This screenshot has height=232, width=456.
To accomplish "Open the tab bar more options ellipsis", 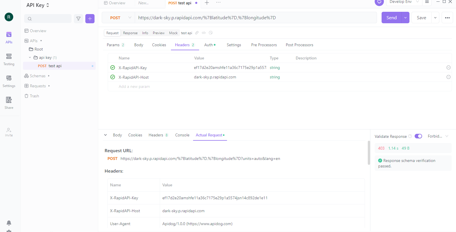I will click(x=218, y=3).
